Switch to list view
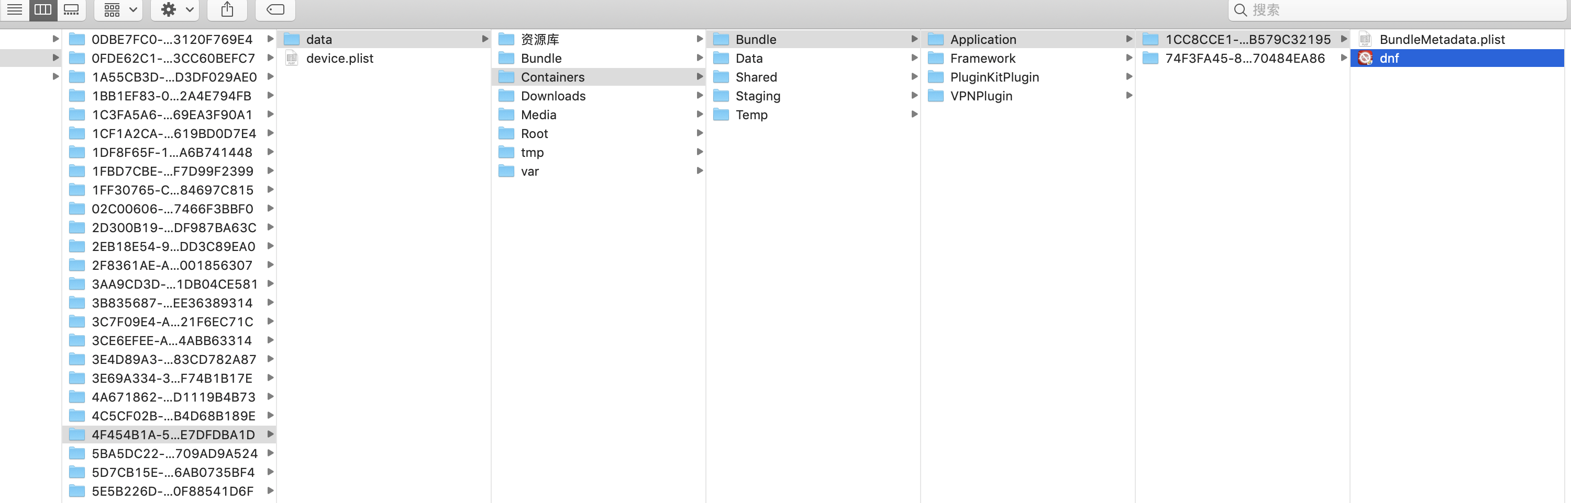Image resolution: width=1571 pixels, height=503 pixels. (14, 10)
